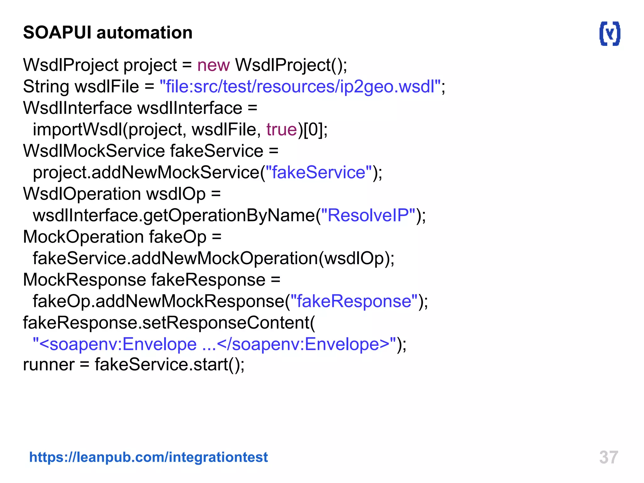Click the 'fakeResponse.setResponseContent(' line
The image size is (644, 483).
pos(169,323)
